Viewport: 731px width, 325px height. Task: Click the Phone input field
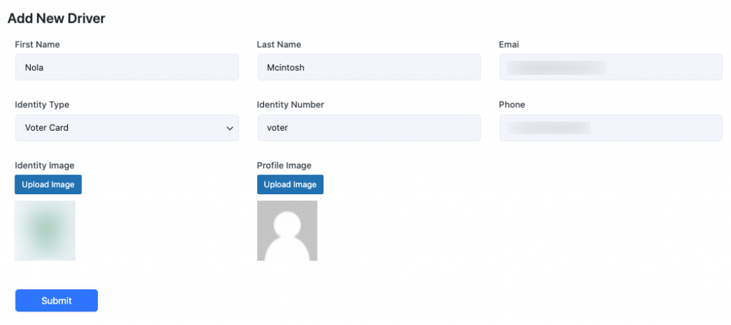(610, 128)
